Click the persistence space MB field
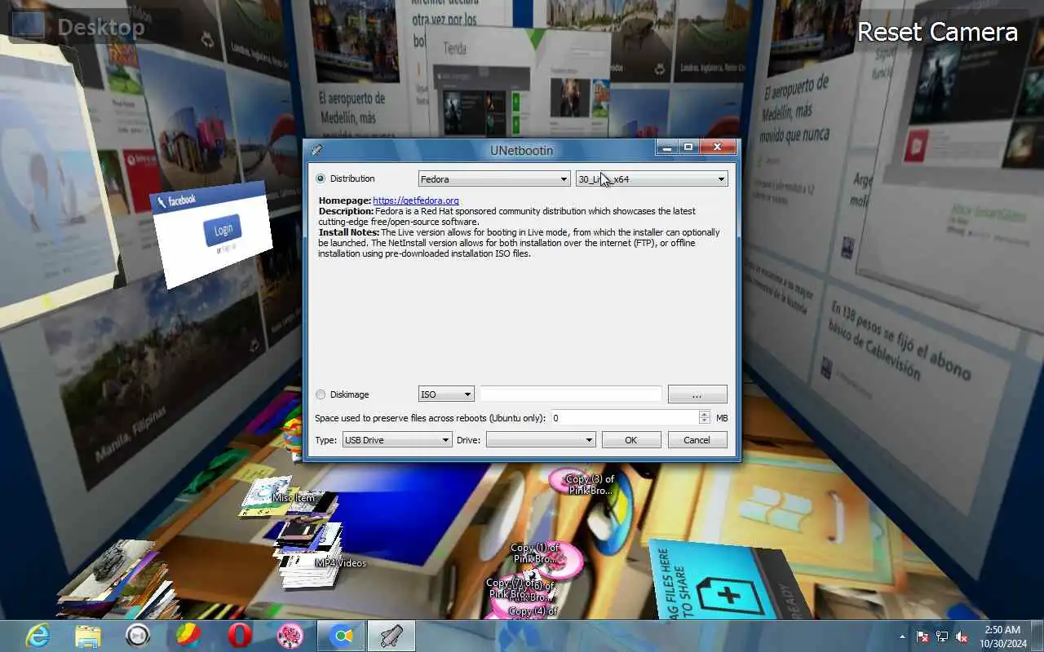1044x652 pixels. 625,417
